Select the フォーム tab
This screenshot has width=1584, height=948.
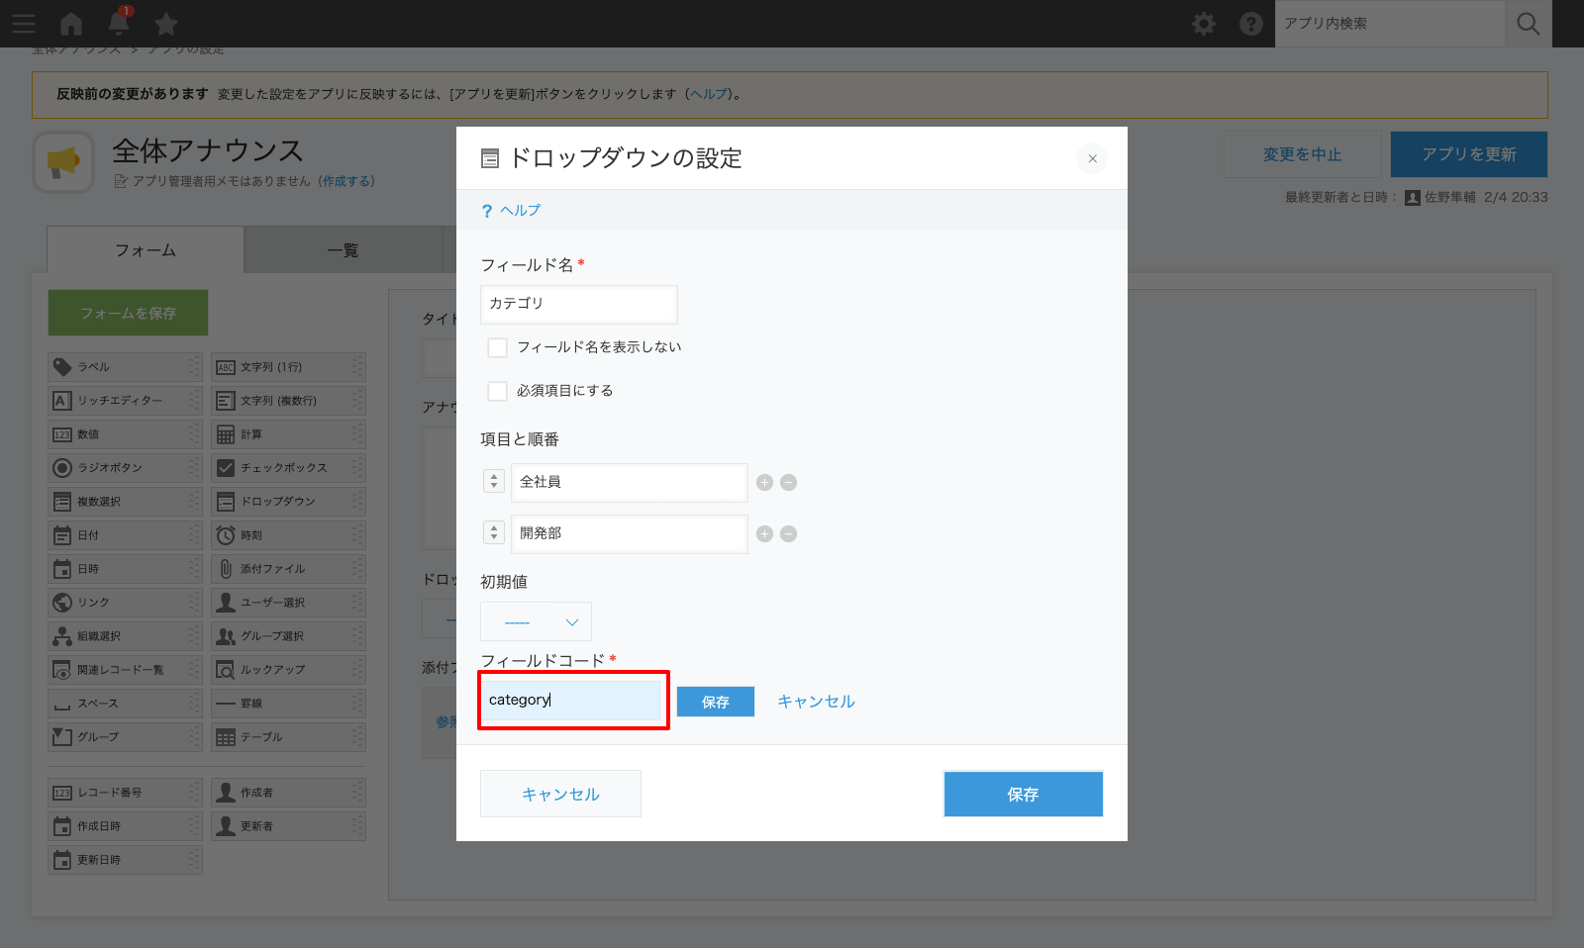click(x=147, y=250)
